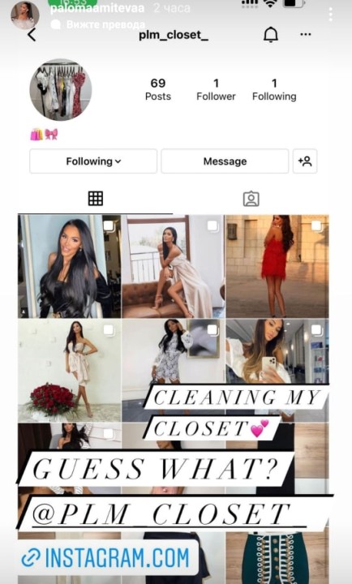352x584 pixels.
Task: Switch to the tagged photos tab
Action: click(x=251, y=199)
